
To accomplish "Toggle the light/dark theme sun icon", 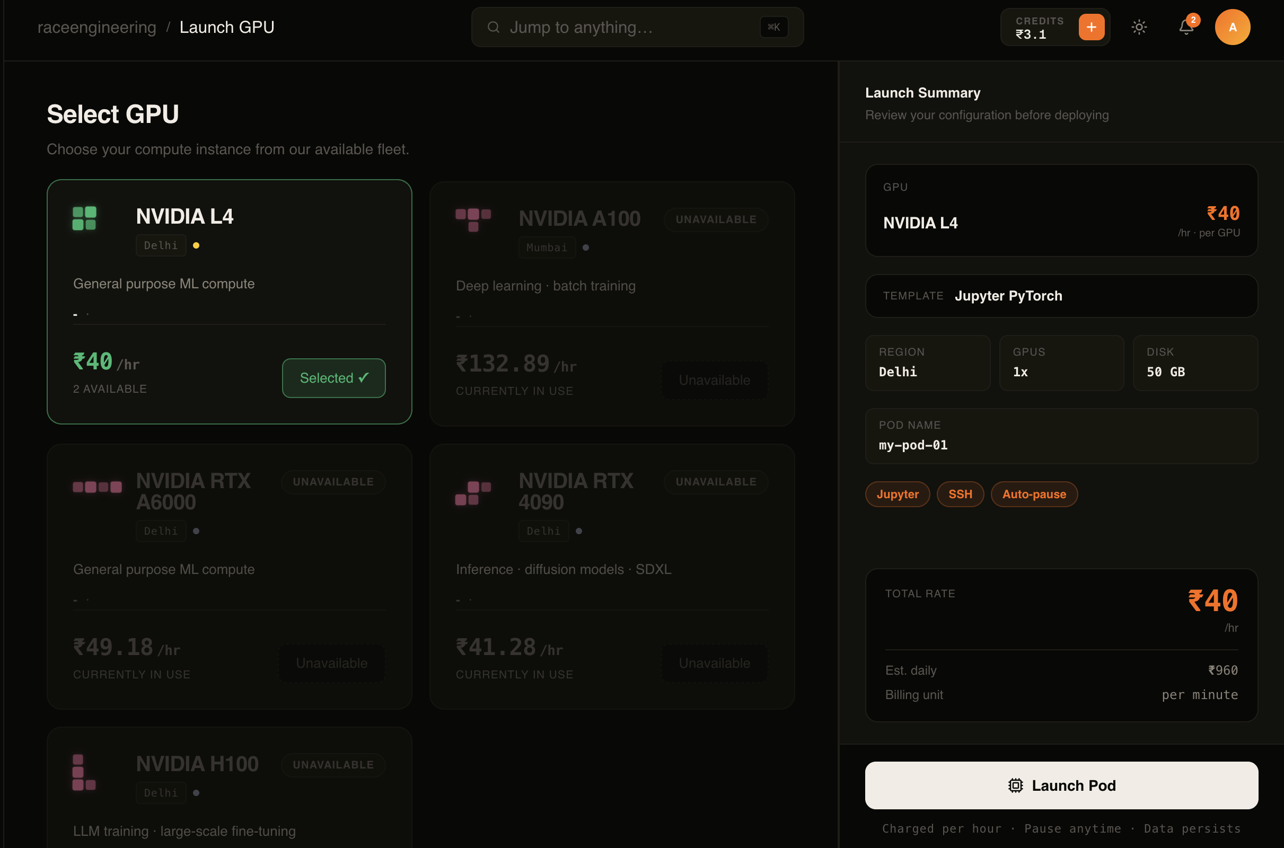I will (x=1139, y=27).
